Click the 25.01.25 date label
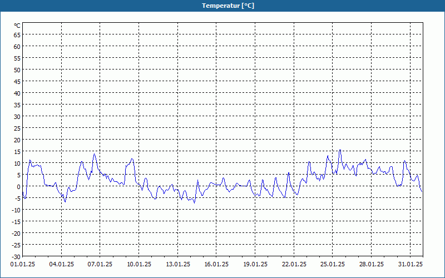445x278 pixels. click(x=333, y=265)
